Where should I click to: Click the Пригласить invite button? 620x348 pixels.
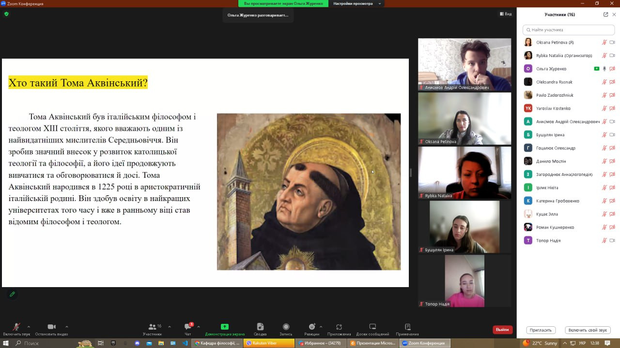tap(541, 330)
